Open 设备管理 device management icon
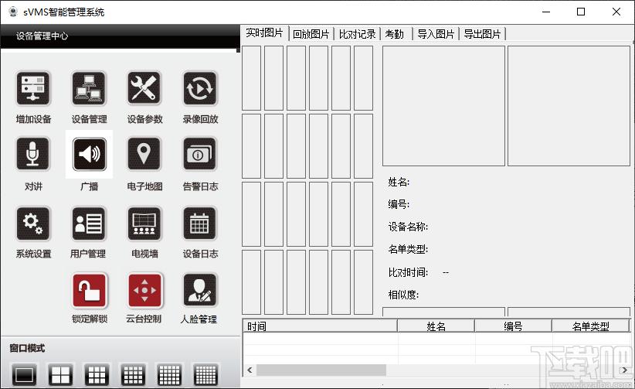Image resolution: width=635 pixels, height=389 pixels. (89, 88)
